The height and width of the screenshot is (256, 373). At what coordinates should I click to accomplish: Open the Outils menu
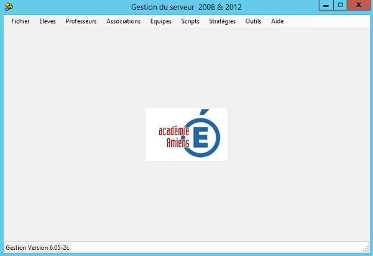(253, 21)
